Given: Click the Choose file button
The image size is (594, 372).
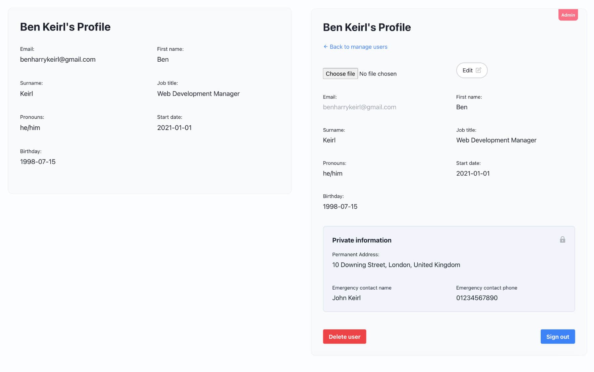Looking at the screenshot, I should (x=340, y=74).
